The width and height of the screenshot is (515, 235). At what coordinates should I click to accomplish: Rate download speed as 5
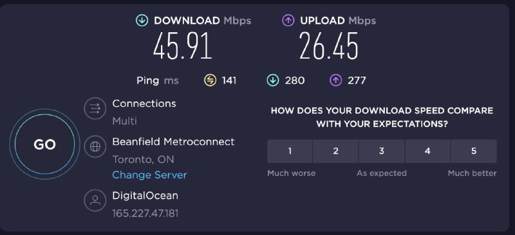(x=474, y=151)
